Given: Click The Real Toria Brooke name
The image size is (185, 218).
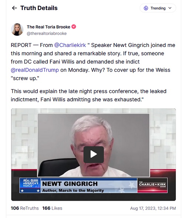Looking at the screenshot, I should point(48,27).
